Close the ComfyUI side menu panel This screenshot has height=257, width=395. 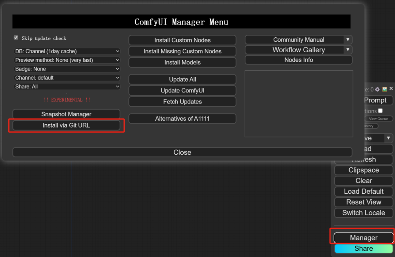pos(391,88)
